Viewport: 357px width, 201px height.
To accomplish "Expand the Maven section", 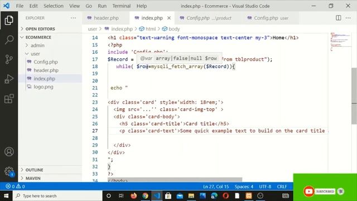I will [x=50, y=178].
